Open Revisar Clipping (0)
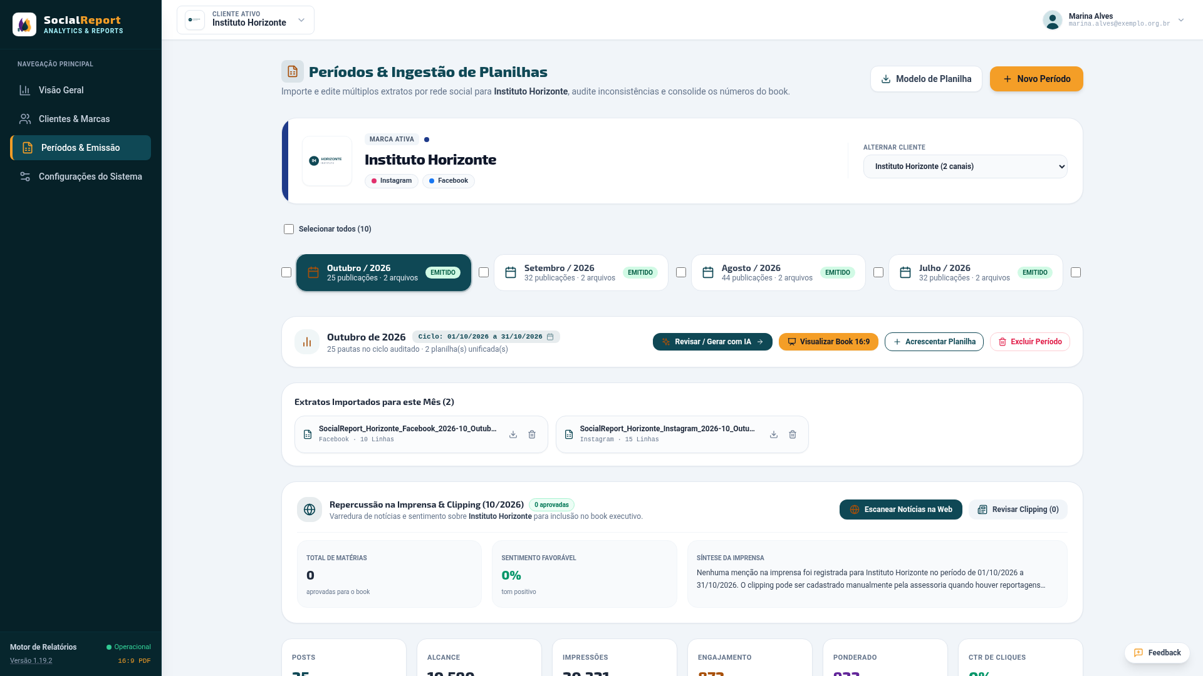 pyautogui.click(x=1018, y=510)
